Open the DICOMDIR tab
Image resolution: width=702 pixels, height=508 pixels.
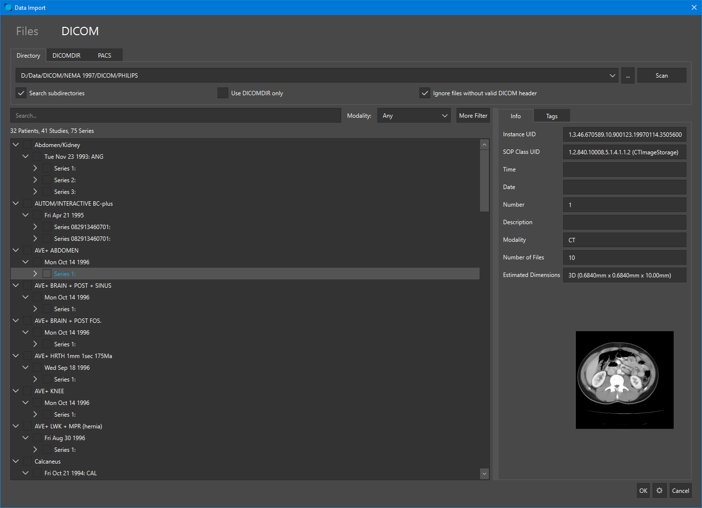[66, 56]
